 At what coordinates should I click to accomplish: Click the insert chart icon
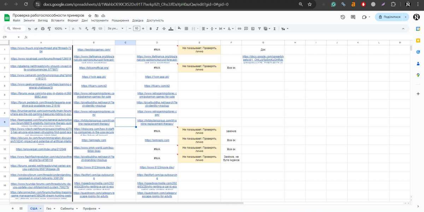(253, 29)
